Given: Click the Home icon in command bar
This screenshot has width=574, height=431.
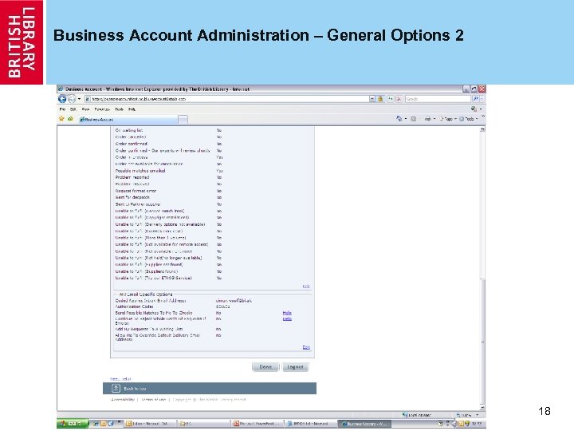Looking at the screenshot, I should (399, 118).
